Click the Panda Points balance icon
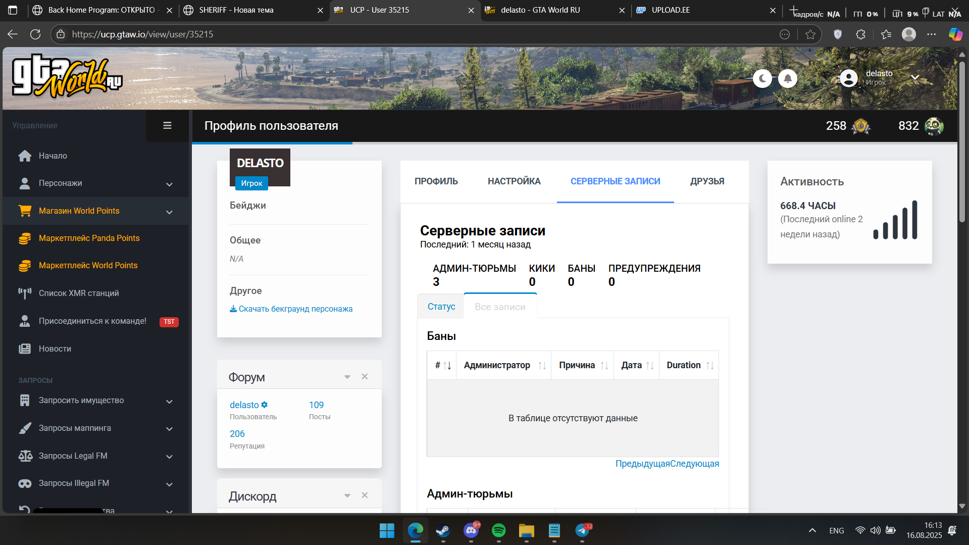 [934, 126]
